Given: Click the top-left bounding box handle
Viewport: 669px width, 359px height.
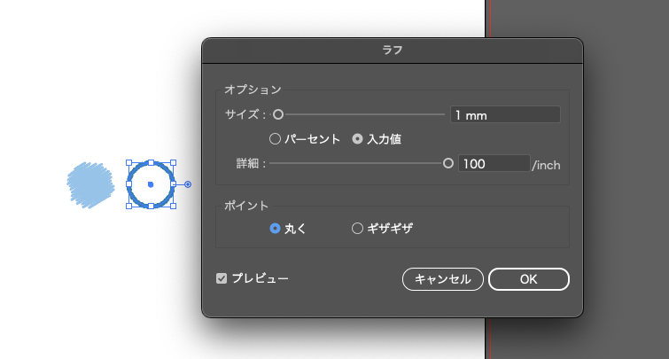Looking at the screenshot, I should 128,162.
